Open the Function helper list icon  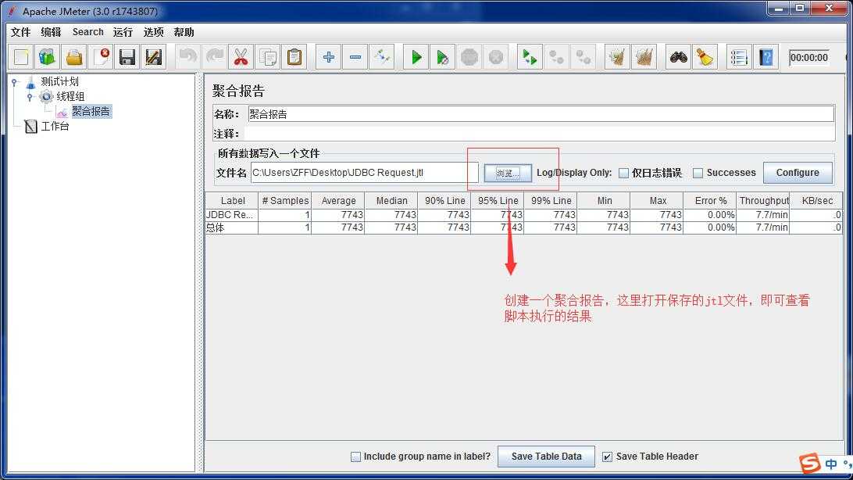click(x=739, y=56)
